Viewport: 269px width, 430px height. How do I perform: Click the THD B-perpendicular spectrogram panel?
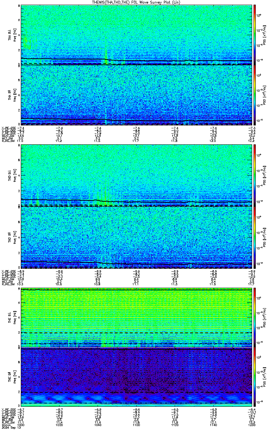point(136,176)
